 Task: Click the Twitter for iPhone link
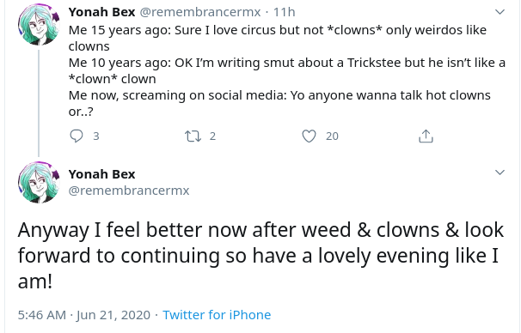(217, 315)
